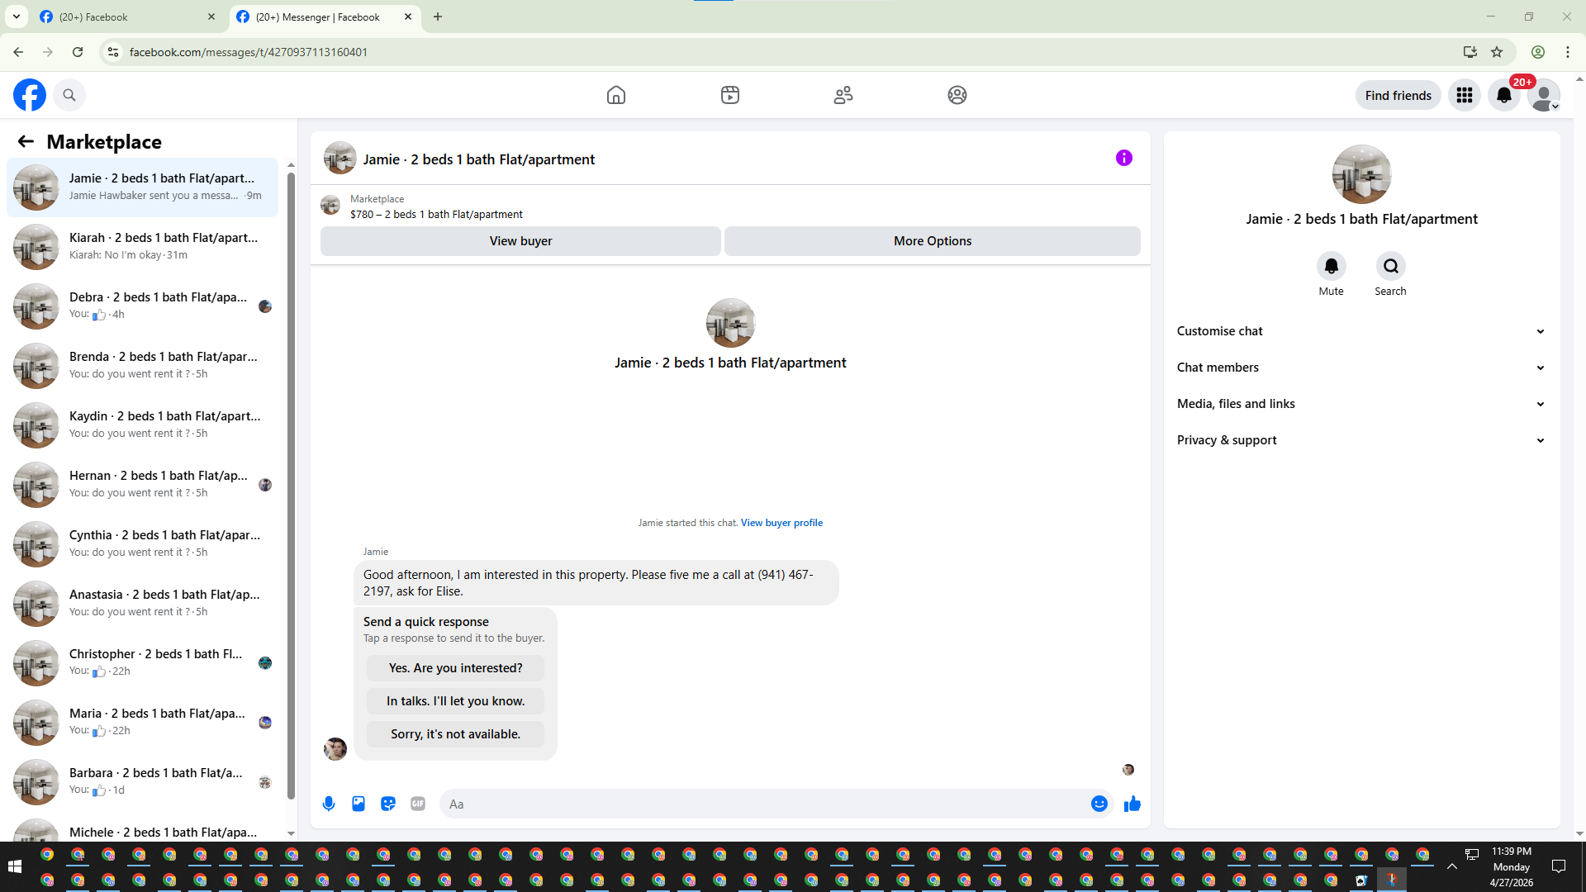This screenshot has height=892, width=1586.
Task: Open Debra conversation in chat list
Action: tap(143, 306)
